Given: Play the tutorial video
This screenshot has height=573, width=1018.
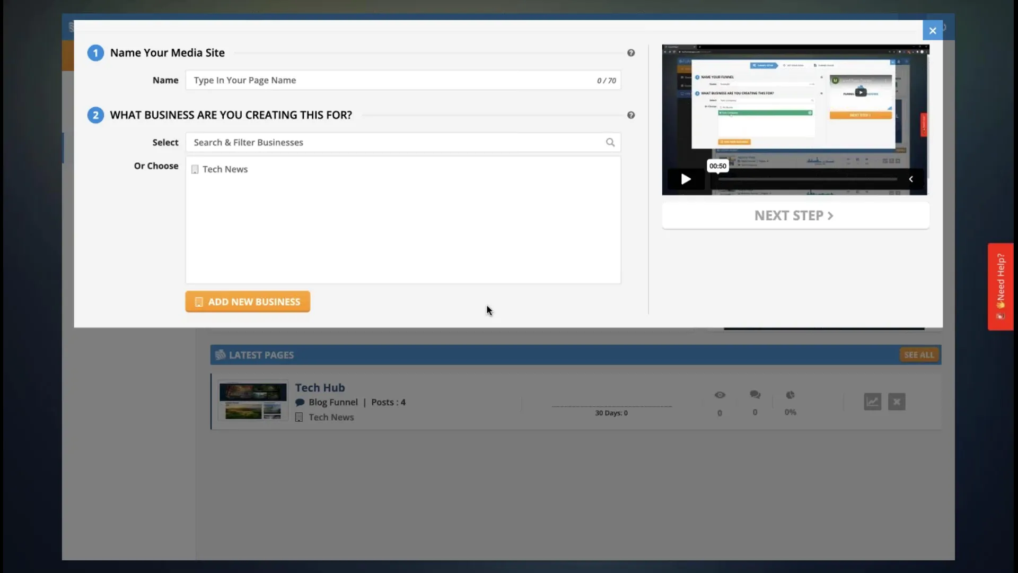Looking at the screenshot, I should [686, 179].
